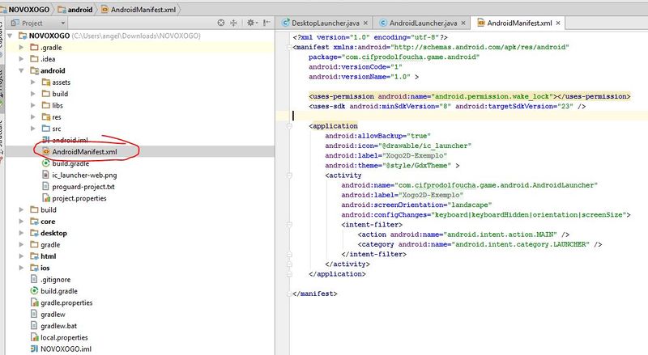Click the scroll-from-source target icon in Project panel
This screenshot has width=648, height=355.
pos(221,23)
